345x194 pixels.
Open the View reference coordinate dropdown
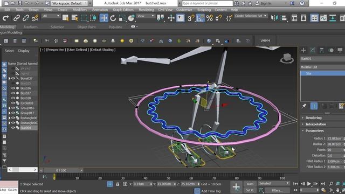(146, 16)
